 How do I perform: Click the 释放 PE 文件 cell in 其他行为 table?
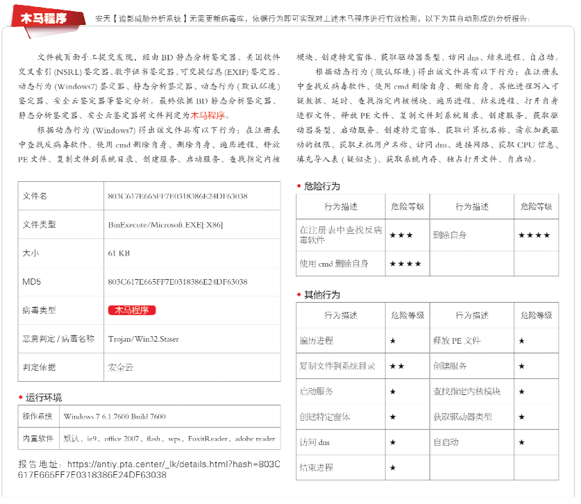coord(472,341)
